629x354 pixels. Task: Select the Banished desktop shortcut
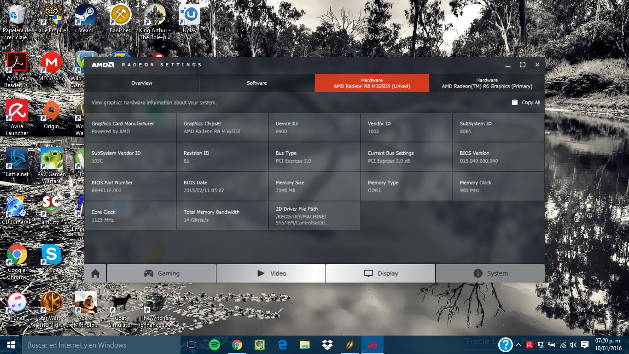tap(120, 18)
